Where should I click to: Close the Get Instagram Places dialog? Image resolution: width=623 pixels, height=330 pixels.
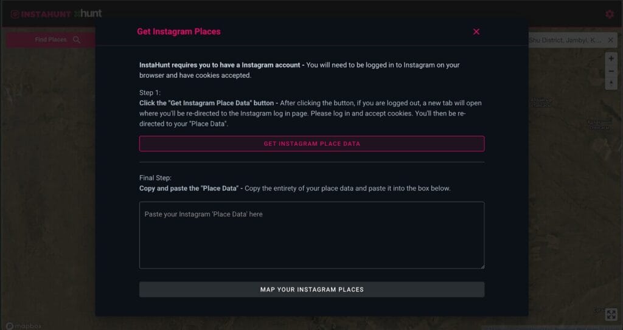476,32
